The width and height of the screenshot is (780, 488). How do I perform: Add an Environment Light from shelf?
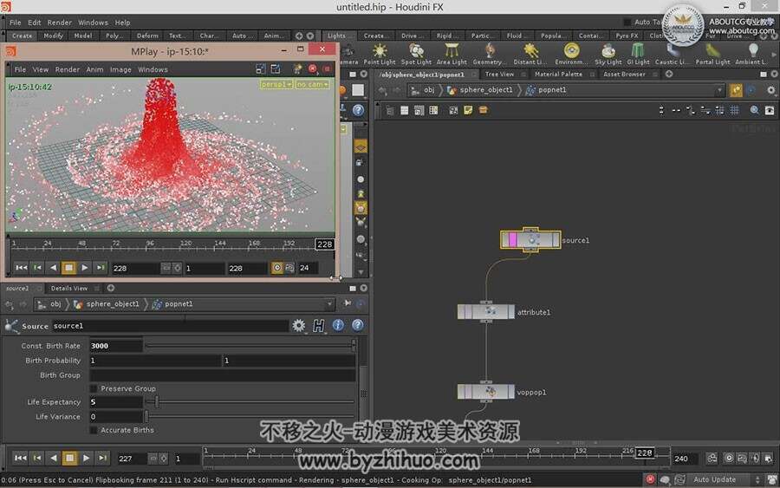(x=571, y=55)
